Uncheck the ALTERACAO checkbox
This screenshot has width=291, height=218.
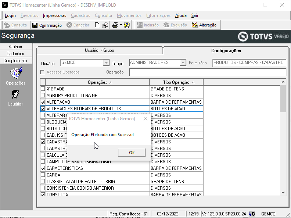coord(43,102)
